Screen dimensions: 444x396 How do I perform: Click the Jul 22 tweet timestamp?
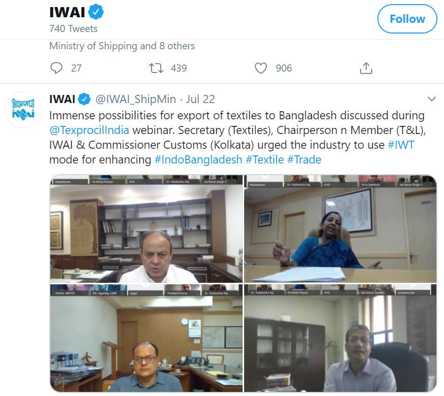click(x=200, y=99)
